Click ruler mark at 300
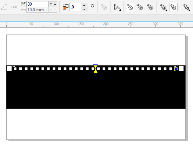Image resolution: width=193 pixels, height=144 pixels. click(155, 24)
